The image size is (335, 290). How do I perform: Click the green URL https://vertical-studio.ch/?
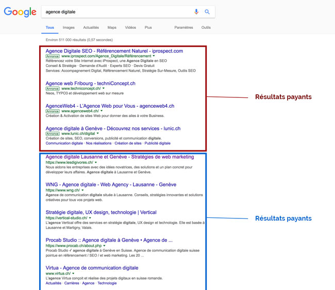[x=66, y=218]
